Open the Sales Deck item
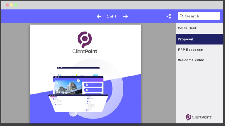 coord(200,28)
